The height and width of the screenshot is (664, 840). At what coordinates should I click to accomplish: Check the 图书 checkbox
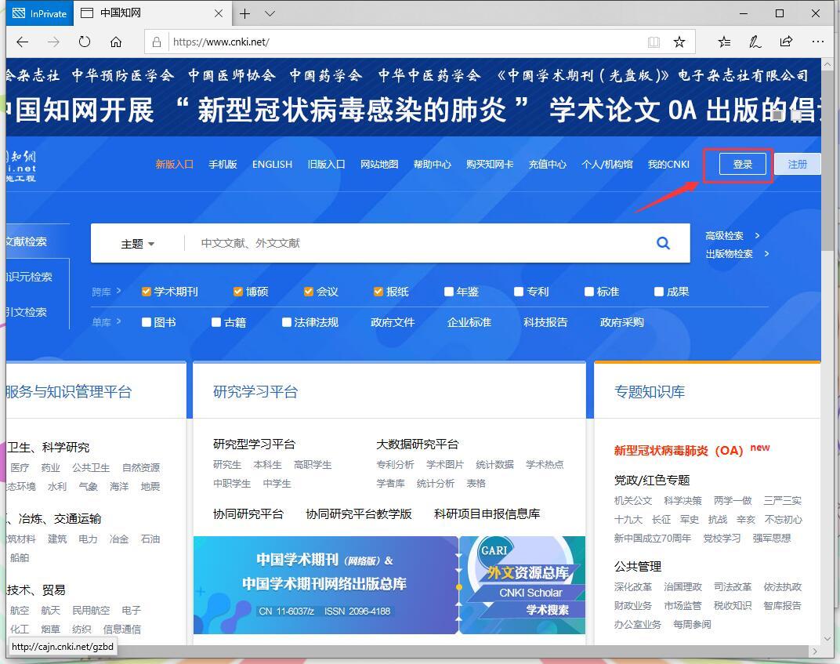pyautogui.click(x=146, y=321)
